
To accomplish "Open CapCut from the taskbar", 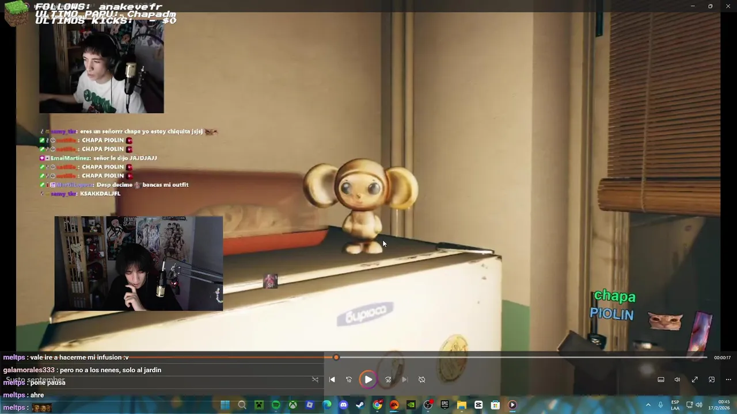I will coord(478,405).
